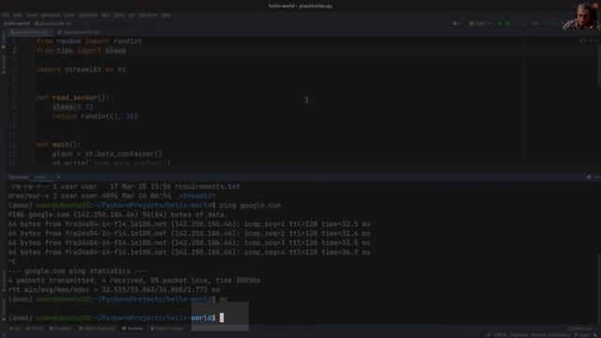Open the View menu
The height and width of the screenshot is (338, 601).
31,15
